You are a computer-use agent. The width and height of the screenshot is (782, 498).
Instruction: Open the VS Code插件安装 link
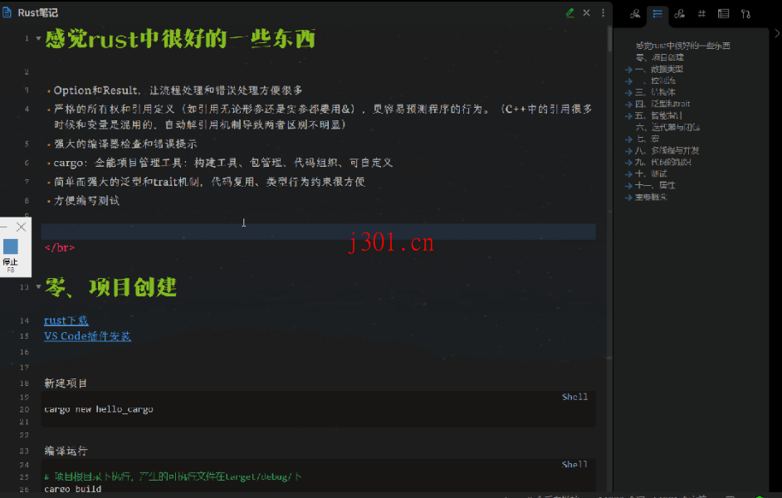click(88, 336)
